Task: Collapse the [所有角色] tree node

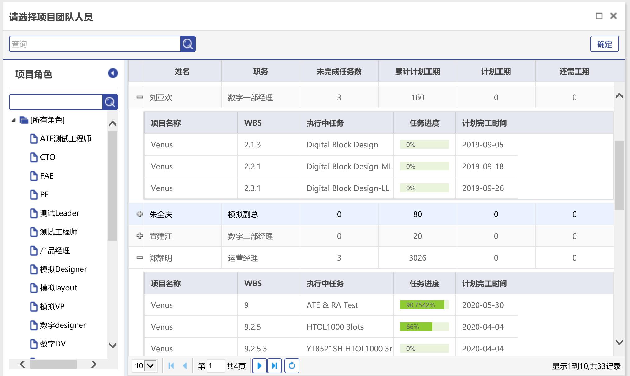Action: pos(13,120)
